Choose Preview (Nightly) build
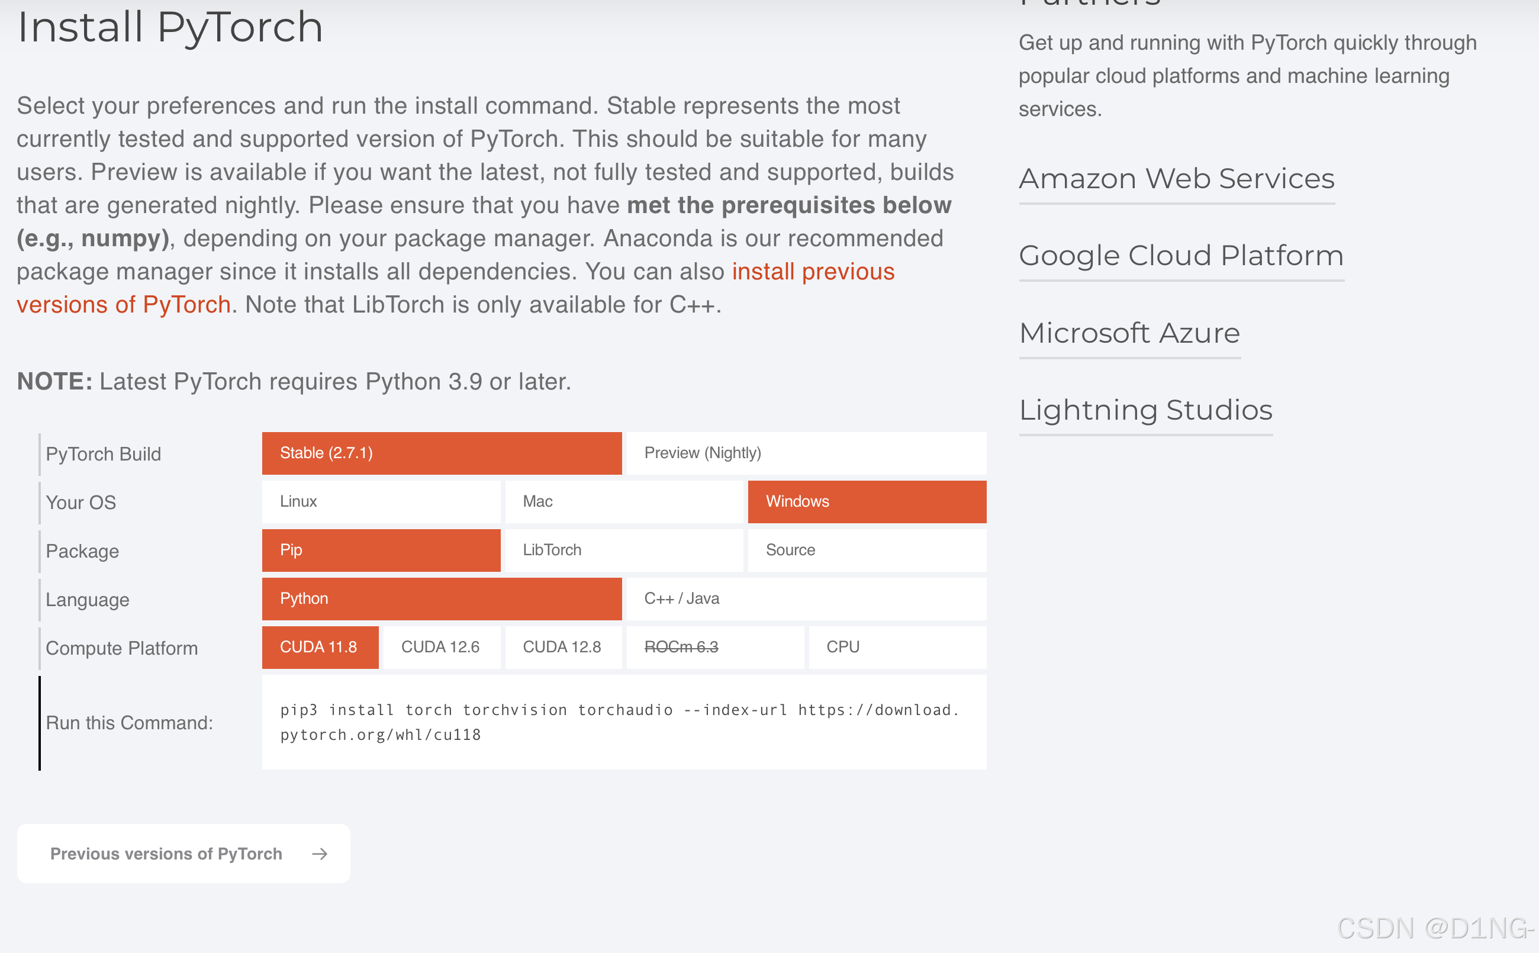 (x=806, y=453)
